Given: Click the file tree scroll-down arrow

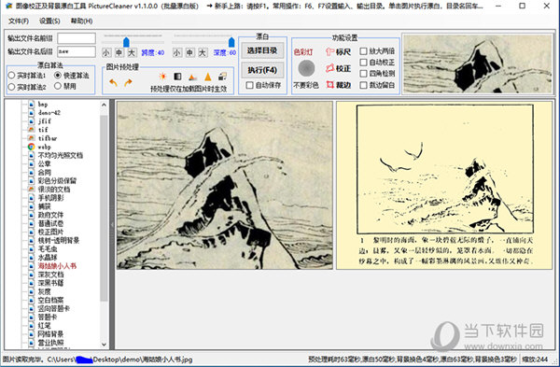Looking at the screenshot, I should [x=104, y=345].
